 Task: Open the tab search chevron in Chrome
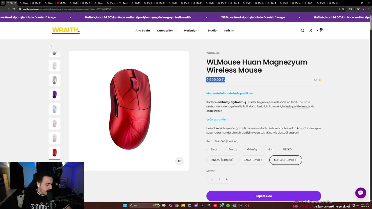coord(3,3)
